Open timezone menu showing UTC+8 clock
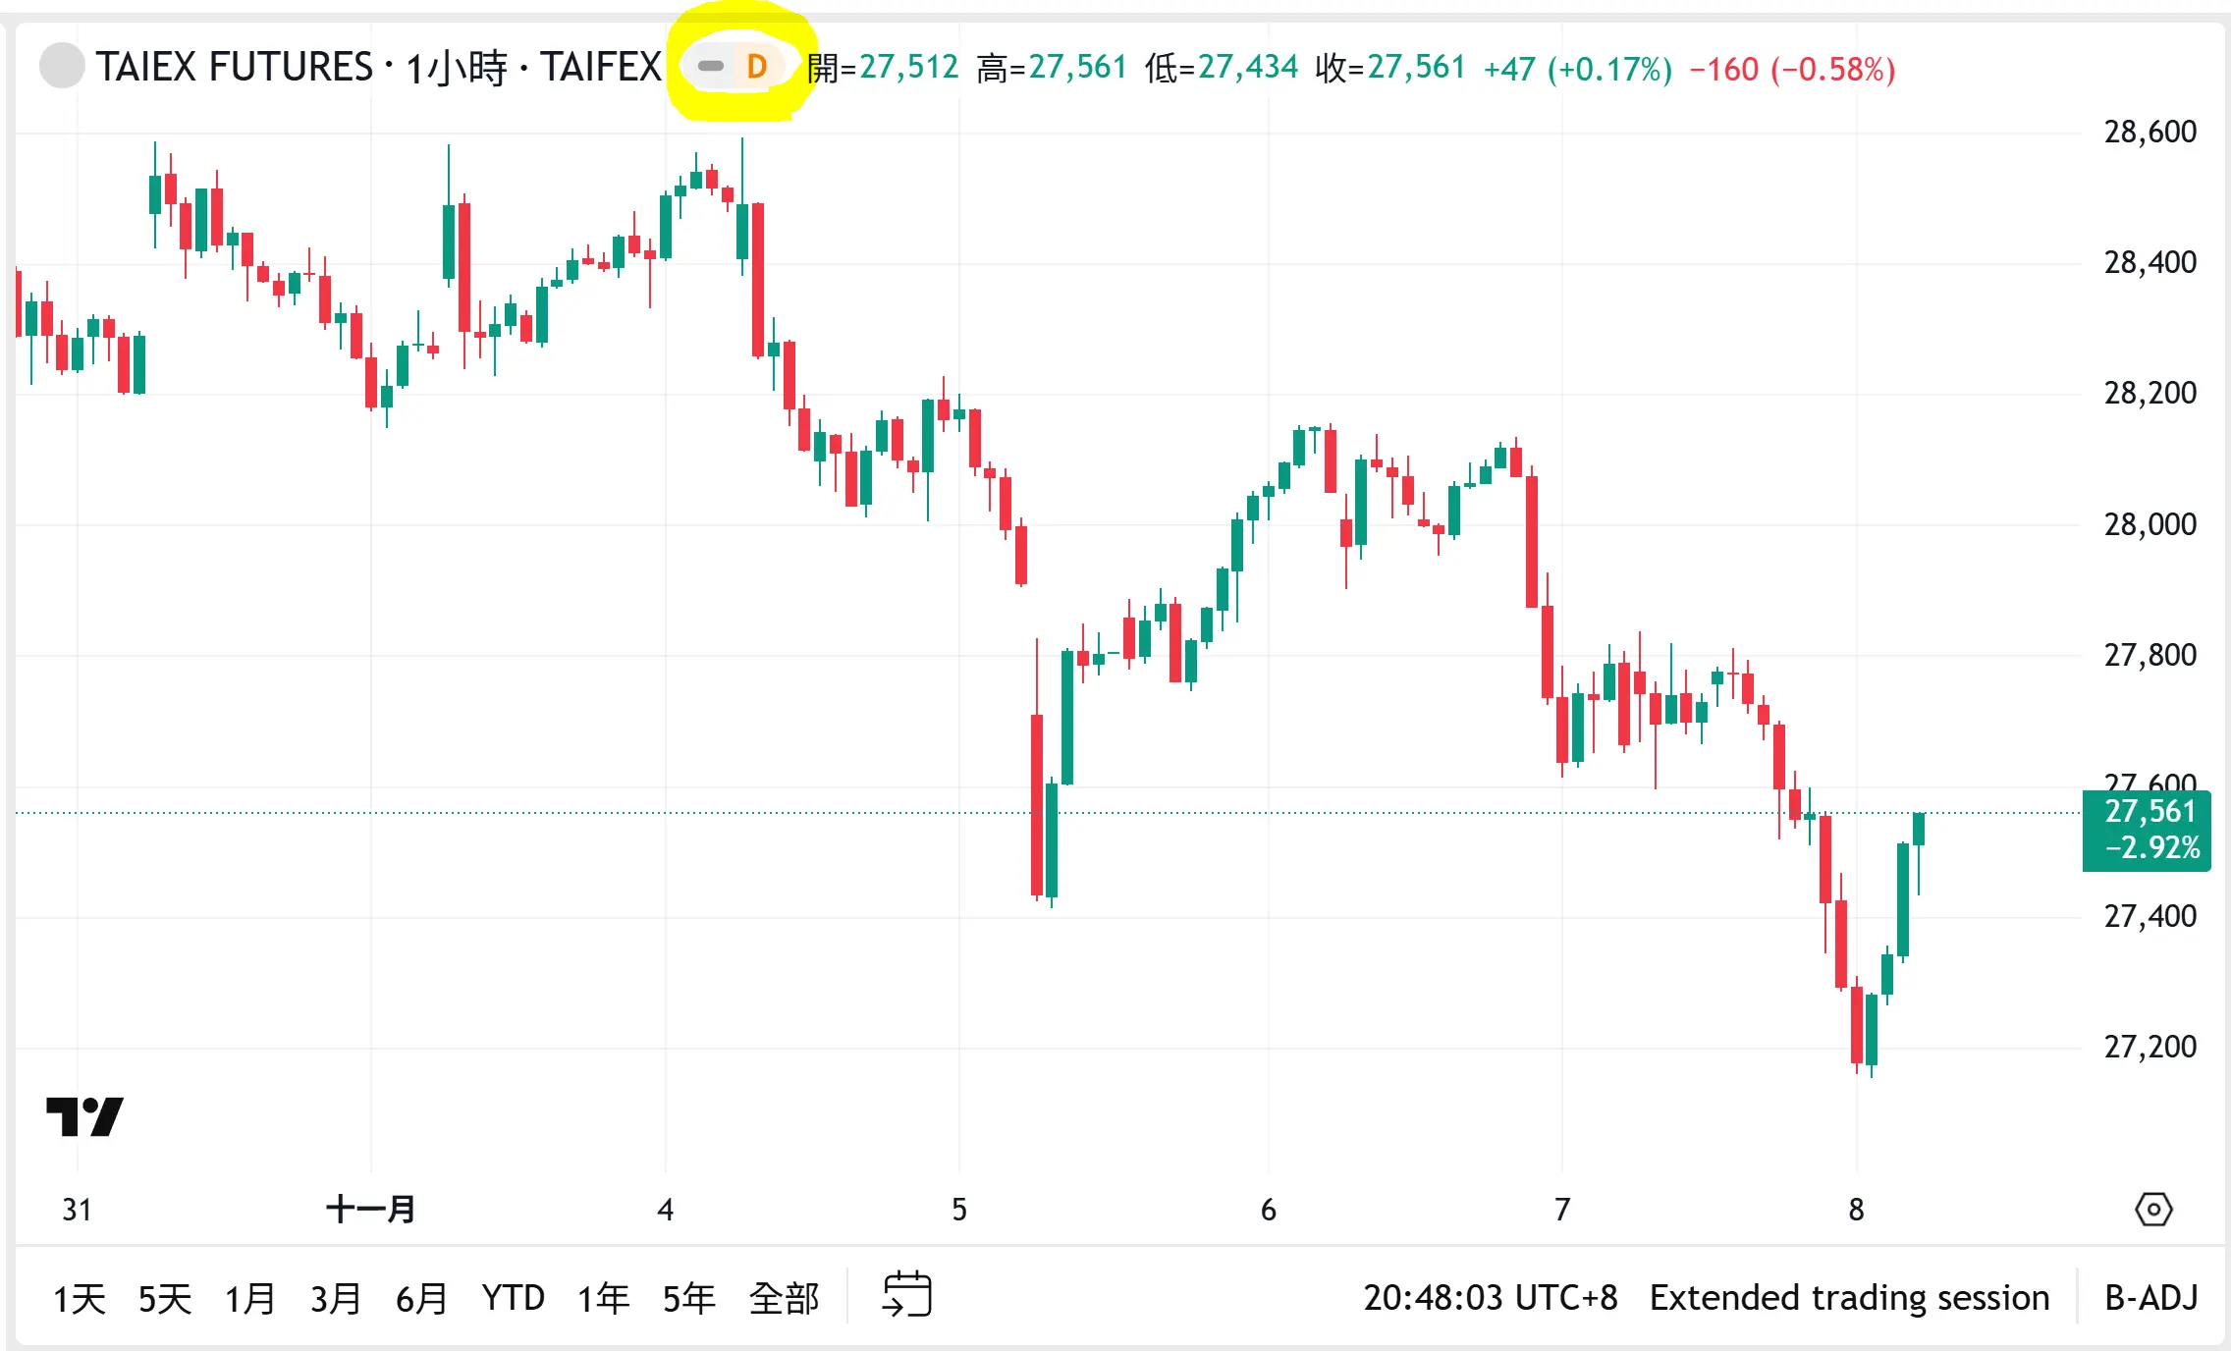This screenshot has height=1351, width=2231. tap(1490, 1298)
